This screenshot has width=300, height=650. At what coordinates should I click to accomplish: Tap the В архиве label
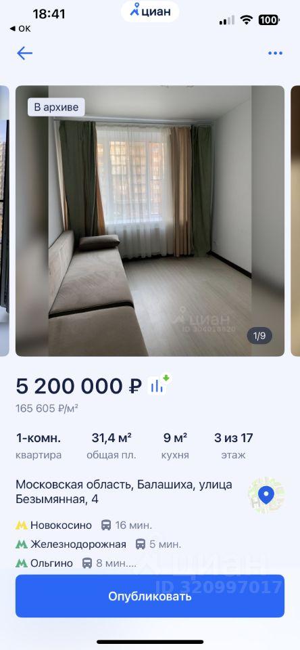click(x=56, y=107)
